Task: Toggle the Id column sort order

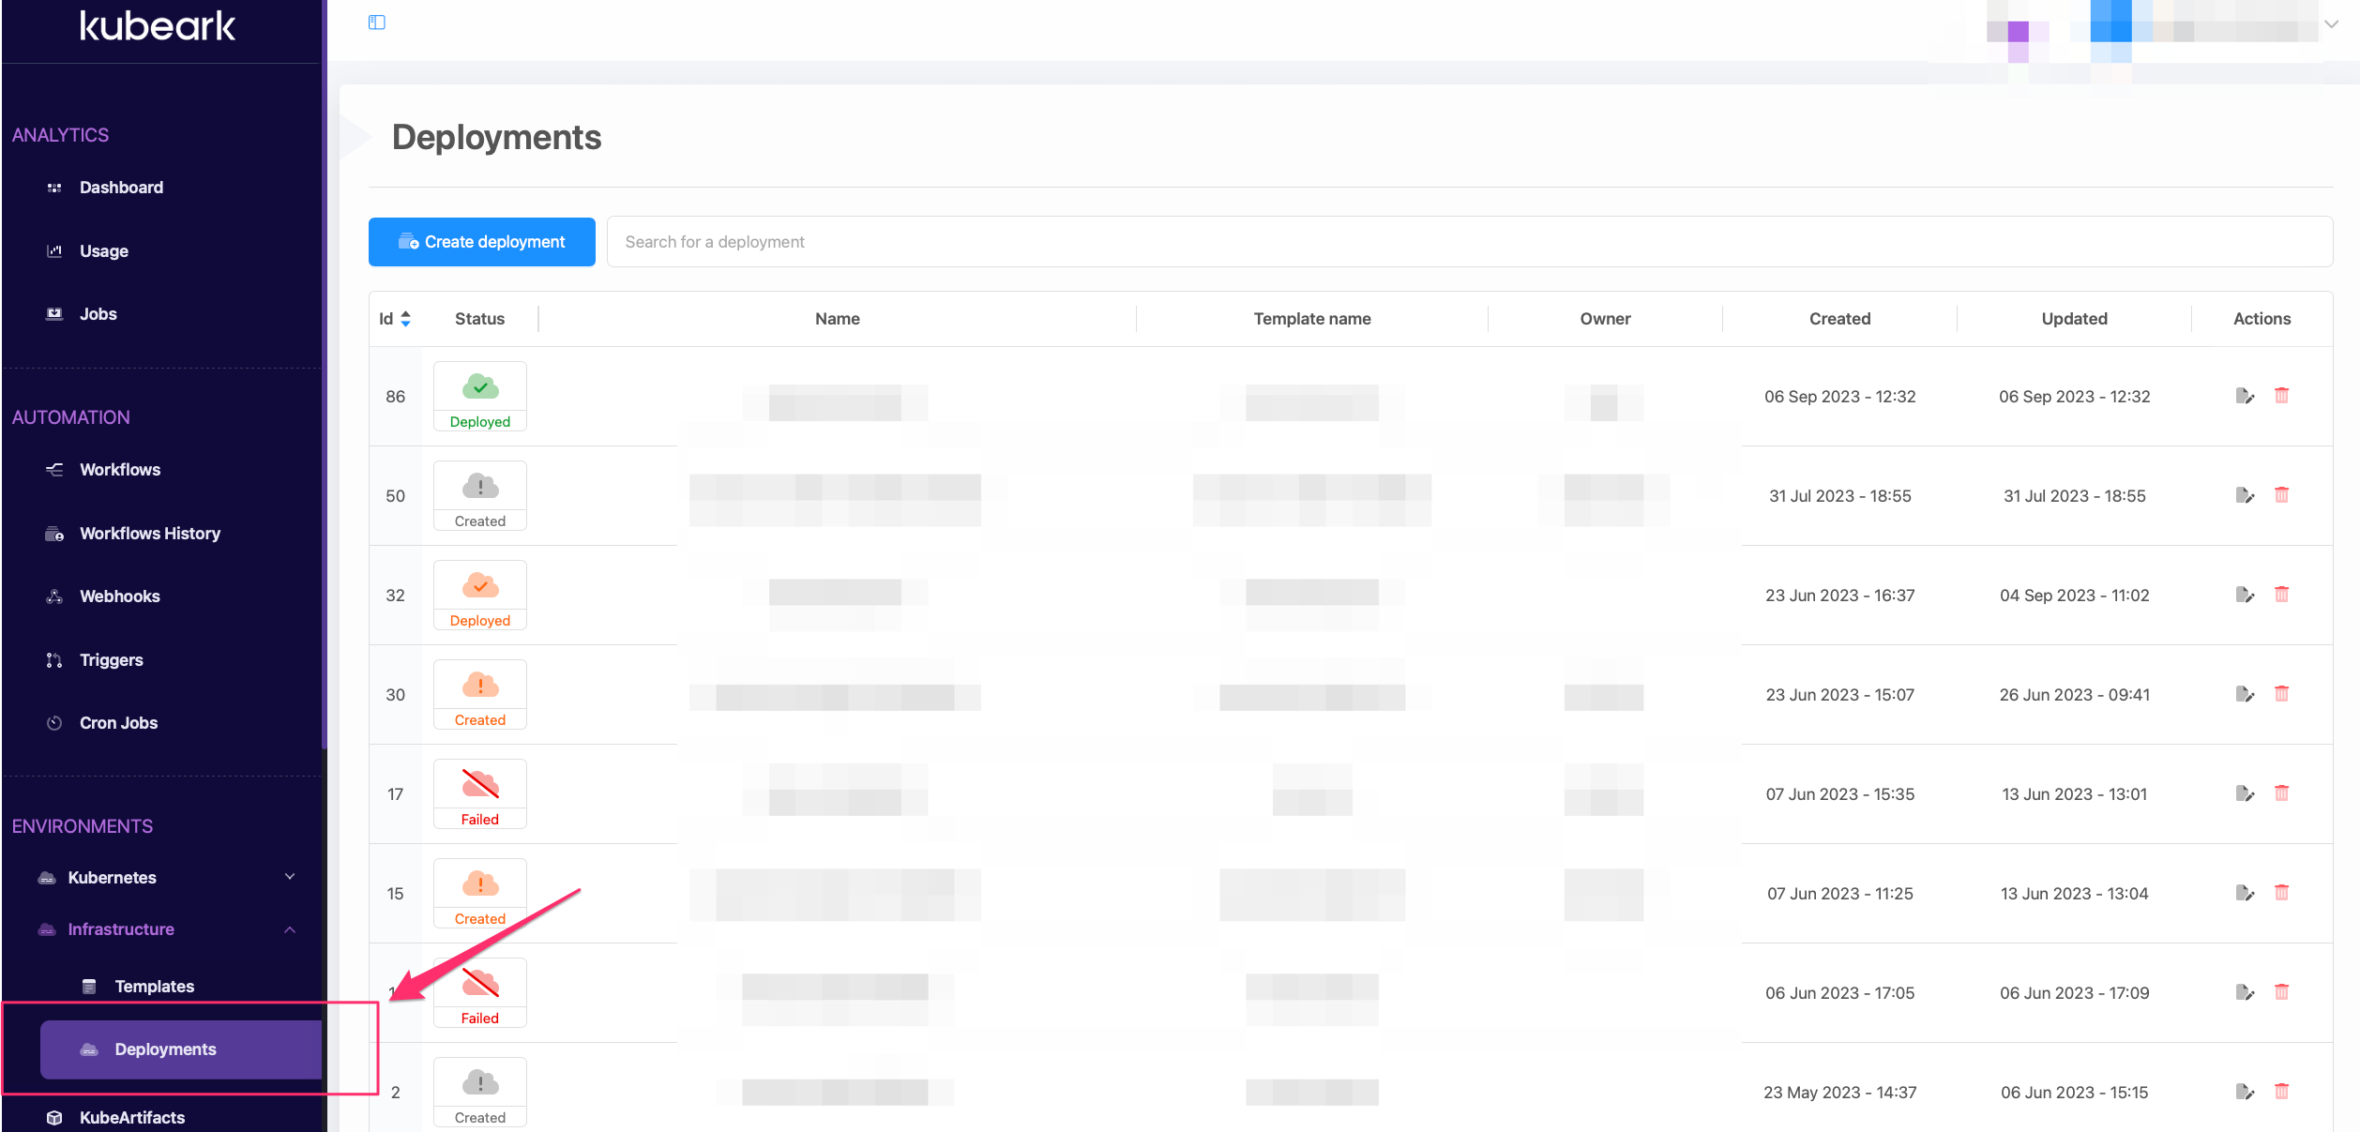Action: click(x=405, y=318)
